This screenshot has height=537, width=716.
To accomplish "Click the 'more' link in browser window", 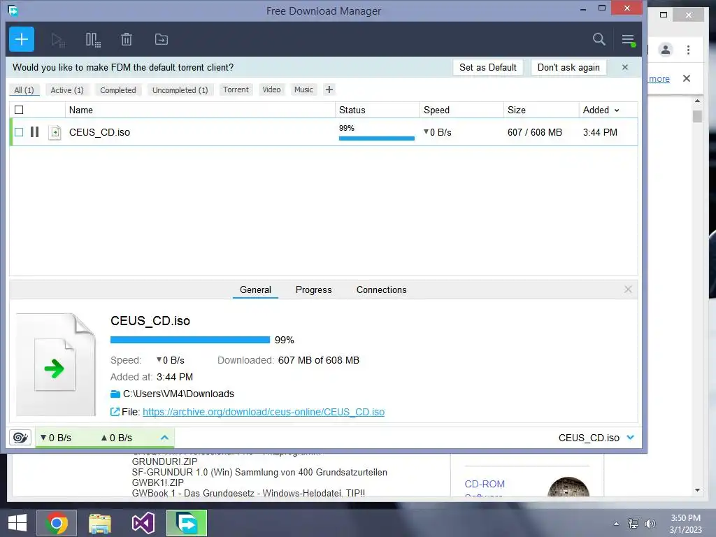I will 659,78.
